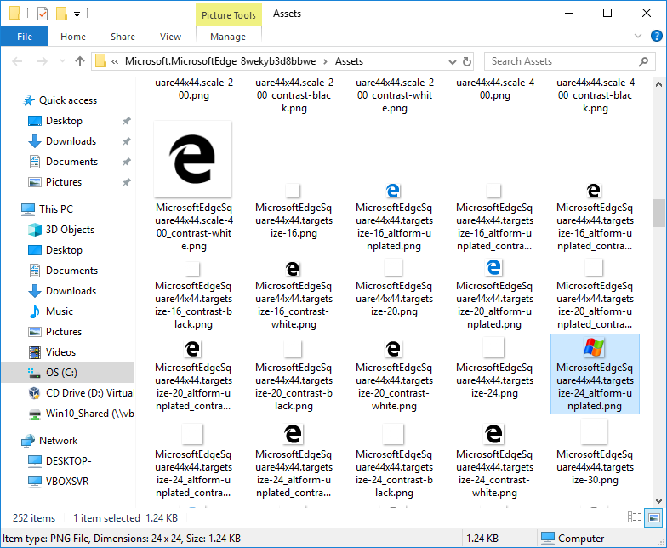The image size is (667, 548).
Task: Click the Quick access star icon
Action: pos(29,100)
